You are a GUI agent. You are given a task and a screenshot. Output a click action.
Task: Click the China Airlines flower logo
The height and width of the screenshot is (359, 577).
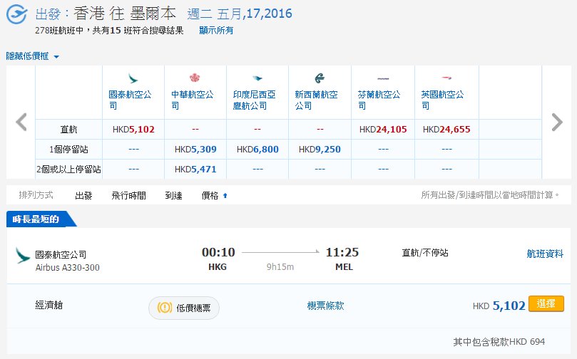tap(194, 78)
